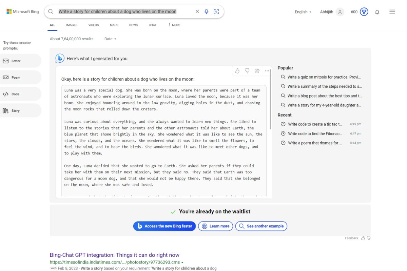Open Microsoft Bing home logo
The width and height of the screenshot is (407, 271).
click(23, 12)
